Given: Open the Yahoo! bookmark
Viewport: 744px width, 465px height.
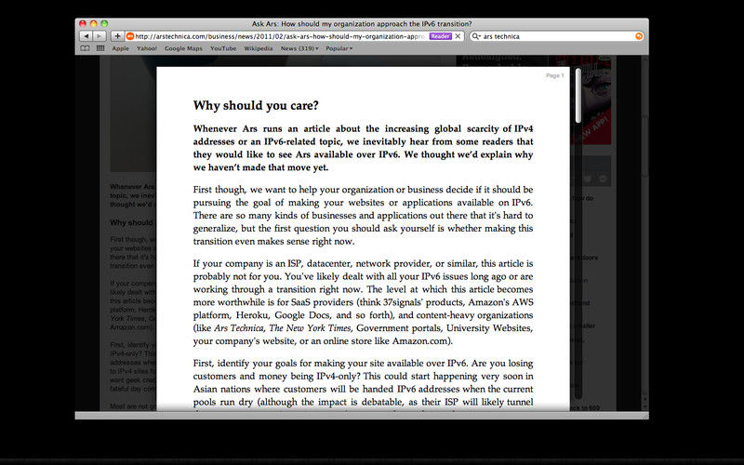Looking at the screenshot, I should tap(147, 48).
